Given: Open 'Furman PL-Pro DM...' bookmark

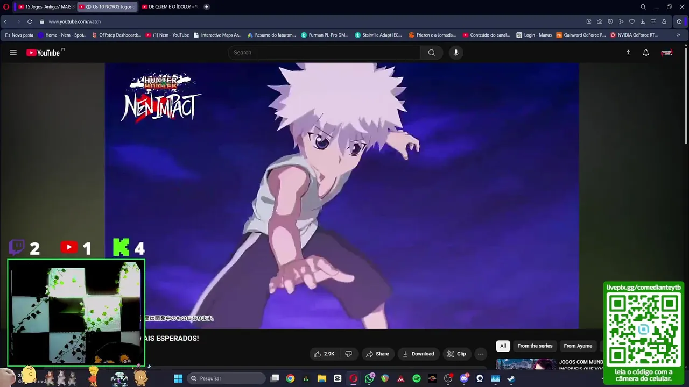Looking at the screenshot, I should [x=325, y=35].
